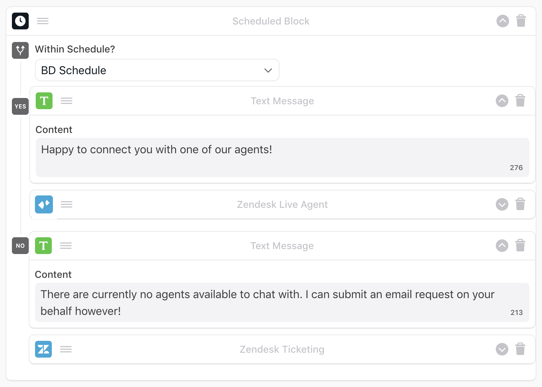Viewport: 542px width, 387px height.
Task: Delete the Zendesk Ticketing block
Action: (x=520, y=349)
